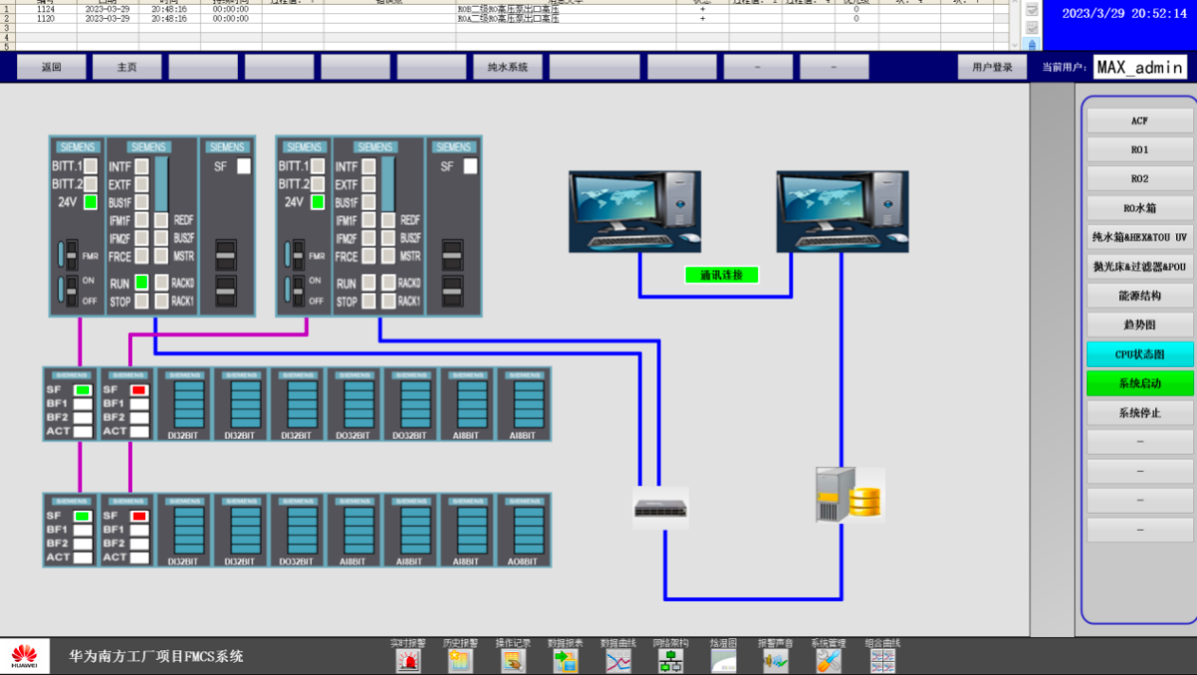Screen dimensions: 1197x675
Task: Open the 数据曲线 data curve icon
Action: click(618, 661)
